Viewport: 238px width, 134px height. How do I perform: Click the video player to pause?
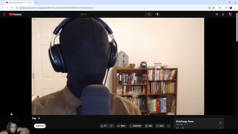pos(118,66)
